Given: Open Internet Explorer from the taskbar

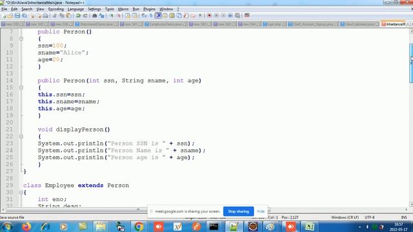Looking at the screenshot, I should (x=45, y=227).
